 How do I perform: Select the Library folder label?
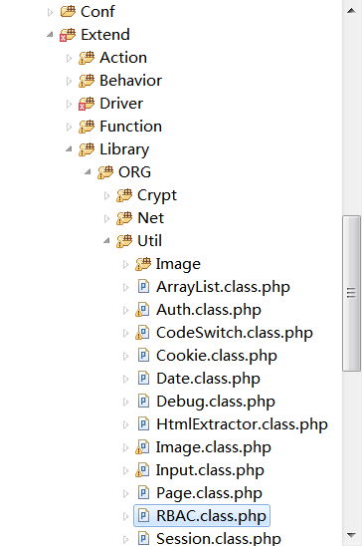point(124,149)
